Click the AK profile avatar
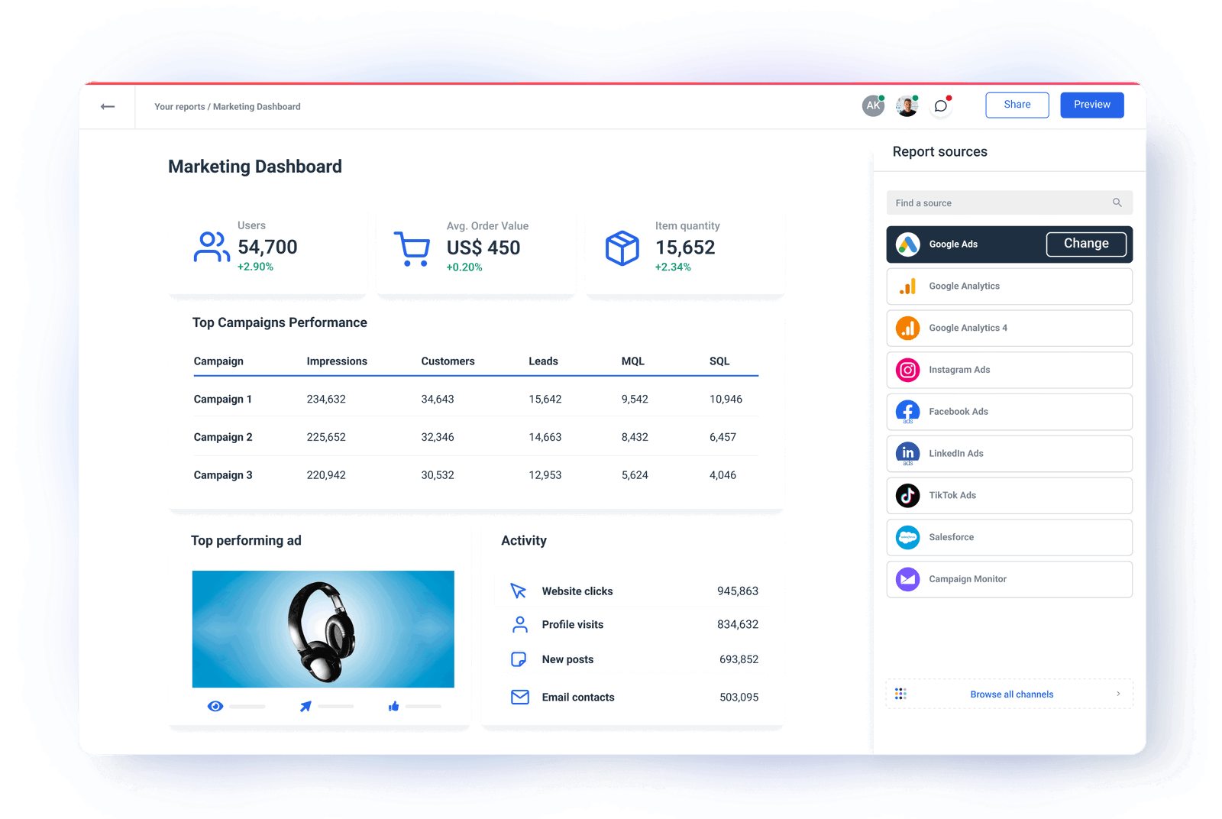The image size is (1222, 819). click(x=873, y=105)
